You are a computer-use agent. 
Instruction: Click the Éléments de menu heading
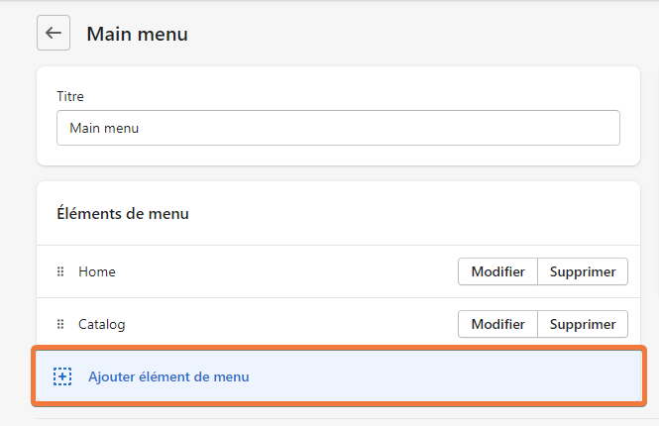tap(123, 213)
